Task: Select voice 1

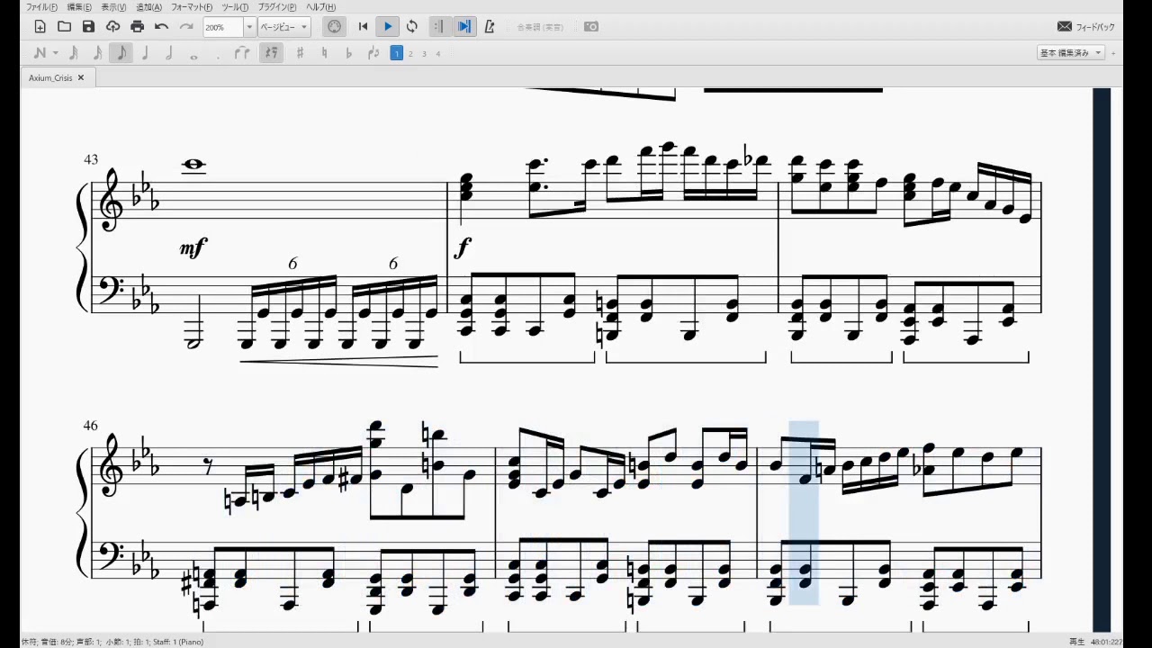Action: 396,53
